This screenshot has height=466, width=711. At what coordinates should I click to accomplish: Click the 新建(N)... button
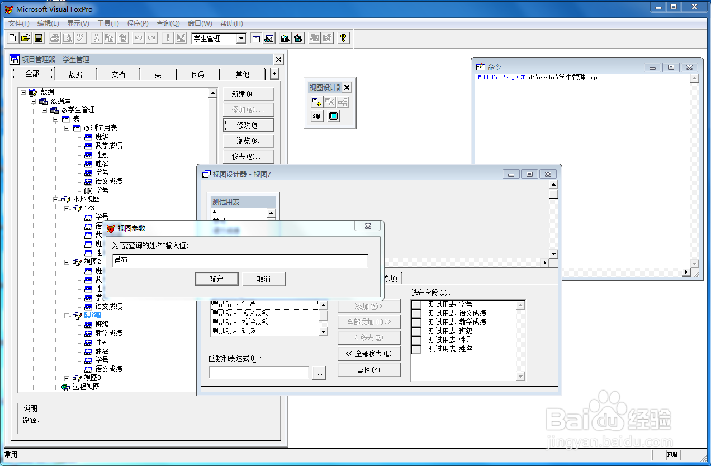pyautogui.click(x=248, y=93)
